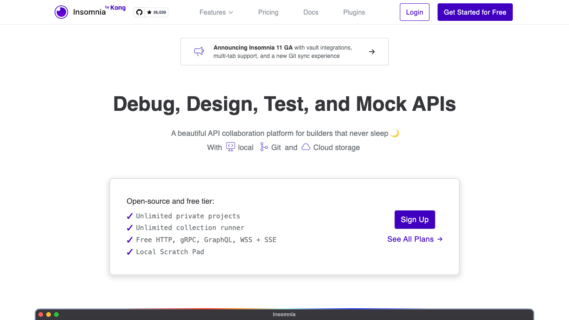The width and height of the screenshot is (569, 320).
Task: Open the See All Plans link
Action: pyautogui.click(x=415, y=239)
